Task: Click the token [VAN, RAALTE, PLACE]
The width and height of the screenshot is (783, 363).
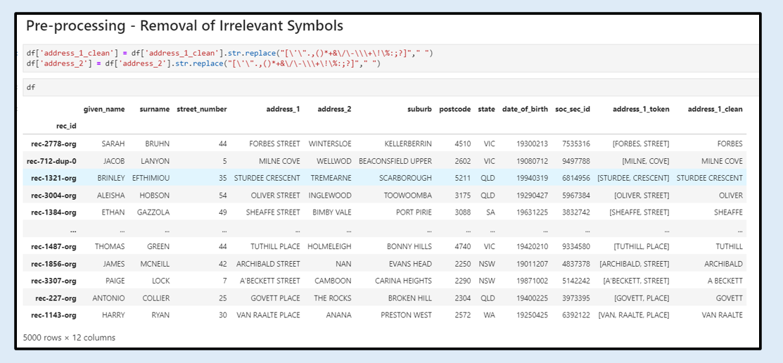Action: (634, 315)
